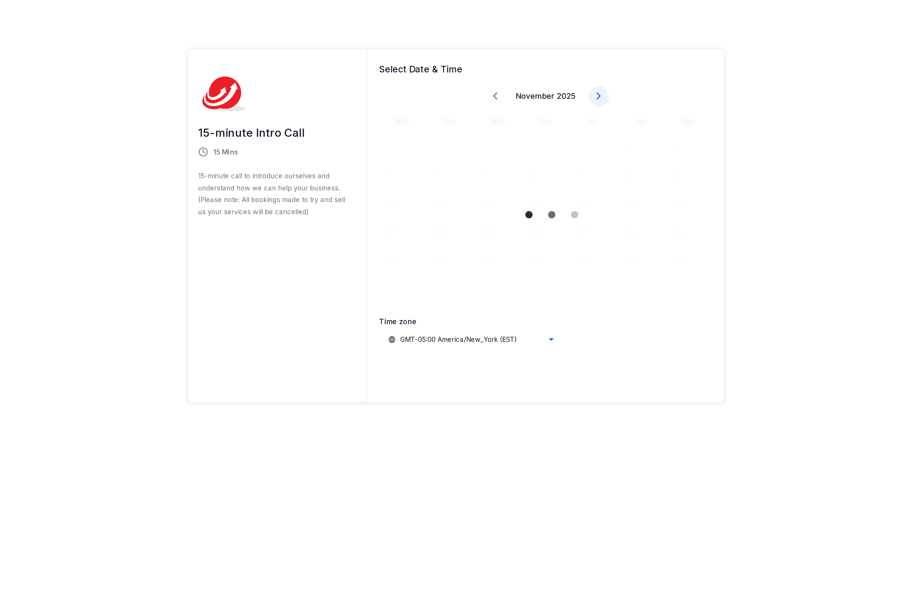Click the November 2025 month label
This screenshot has height=592, width=912.
tap(545, 96)
